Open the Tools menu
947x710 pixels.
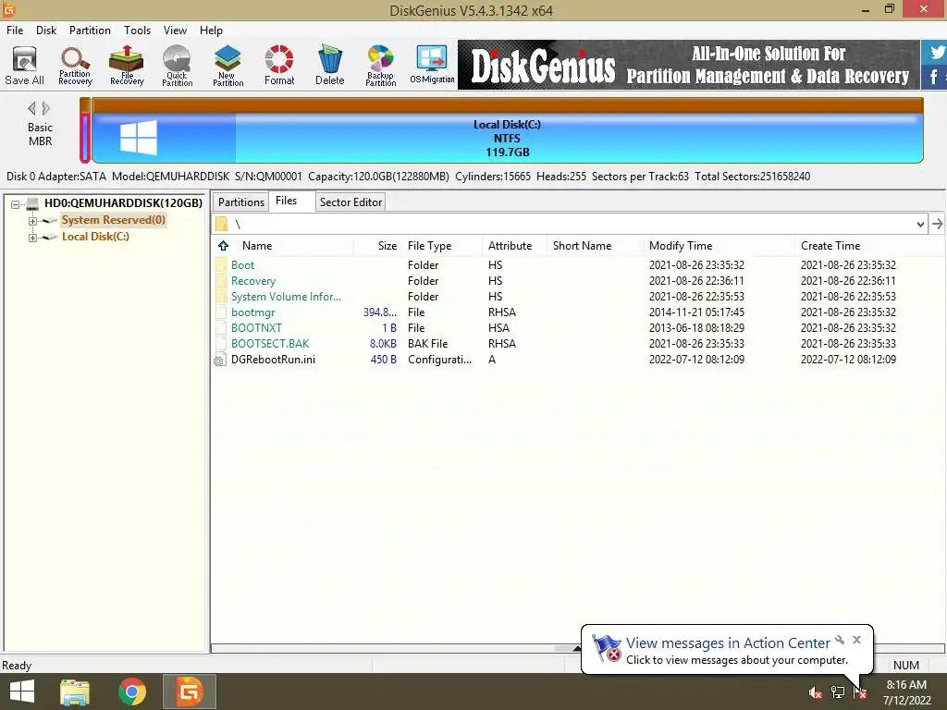tap(137, 31)
